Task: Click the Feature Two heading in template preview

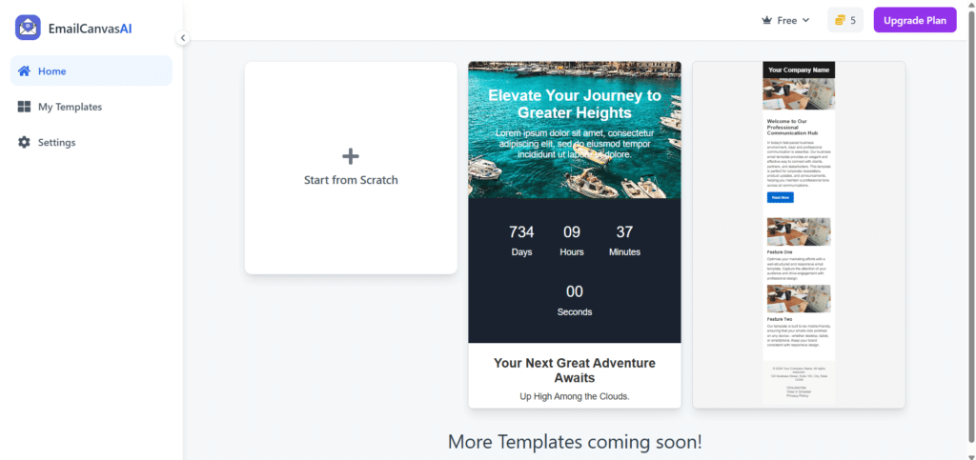Action: click(x=780, y=319)
